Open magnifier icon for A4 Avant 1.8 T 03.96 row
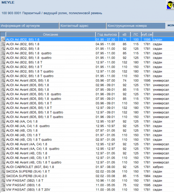Viewport: 174px width, 193px height. [3, 103]
